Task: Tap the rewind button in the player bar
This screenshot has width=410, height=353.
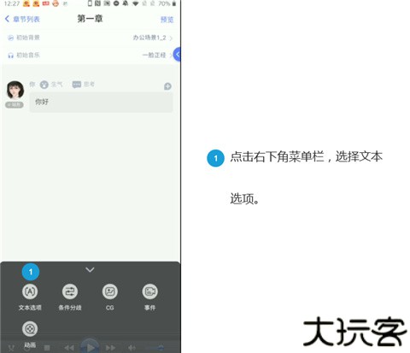Action: pyautogui.click(x=69, y=348)
